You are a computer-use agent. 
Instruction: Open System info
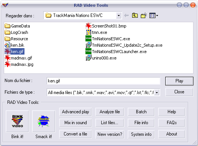[141, 134]
